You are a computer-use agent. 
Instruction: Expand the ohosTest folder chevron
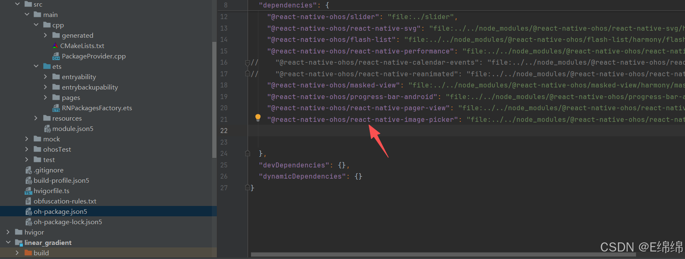(x=27, y=149)
